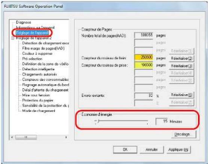Screen dimensions: 208x164
Task: Select Rognage automatique du bord
Action: pyautogui.click(x=45, y=85)
